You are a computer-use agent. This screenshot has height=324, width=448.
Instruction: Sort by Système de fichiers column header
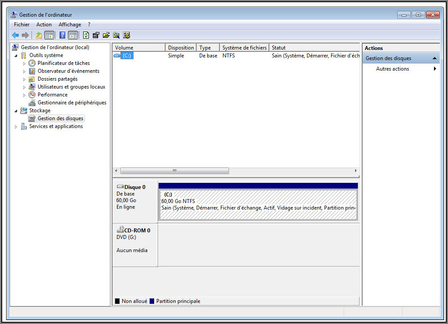tap(244, 48)
